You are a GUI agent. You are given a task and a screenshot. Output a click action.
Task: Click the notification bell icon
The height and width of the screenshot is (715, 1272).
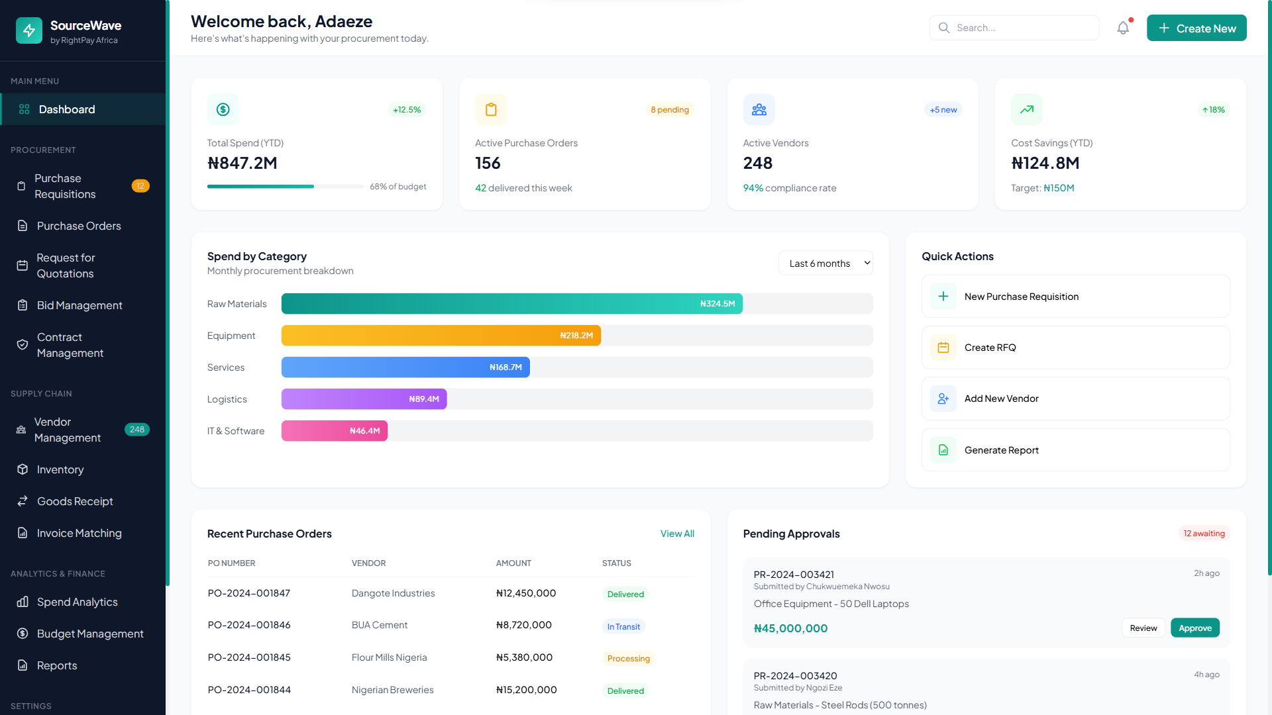[1123, 28]
